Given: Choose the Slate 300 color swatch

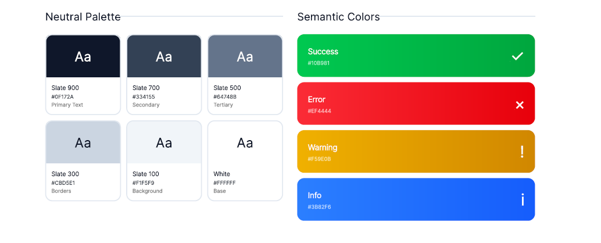Looking at the screenshot, I should [83, 142].
